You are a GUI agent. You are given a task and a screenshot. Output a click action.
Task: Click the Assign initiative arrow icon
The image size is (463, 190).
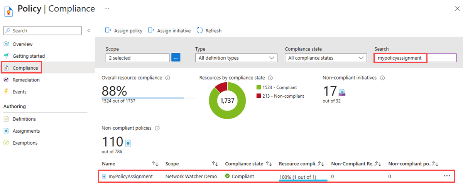[151, 30]
